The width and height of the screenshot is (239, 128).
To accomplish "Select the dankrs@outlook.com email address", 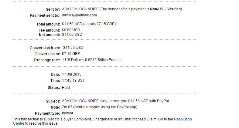I will click(x=79, y=15).
